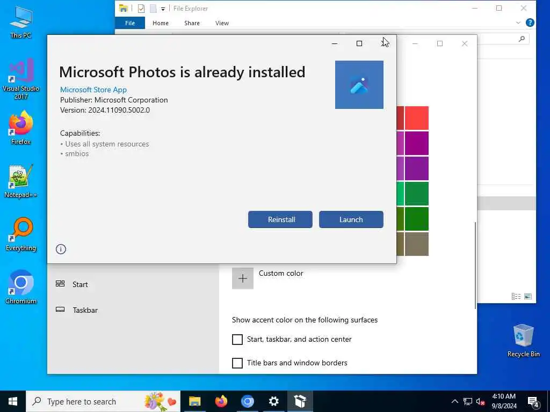Open File Explorer from taskbar

click(194, 401)
